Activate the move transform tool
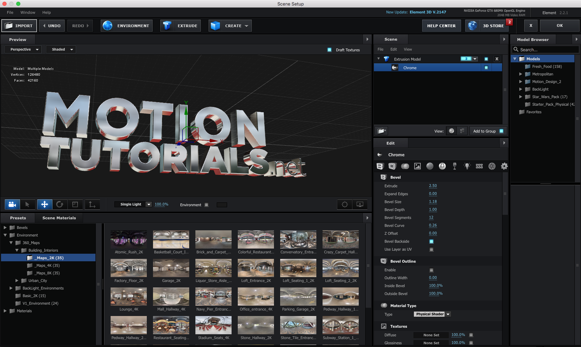 click(x=45, y=204)
